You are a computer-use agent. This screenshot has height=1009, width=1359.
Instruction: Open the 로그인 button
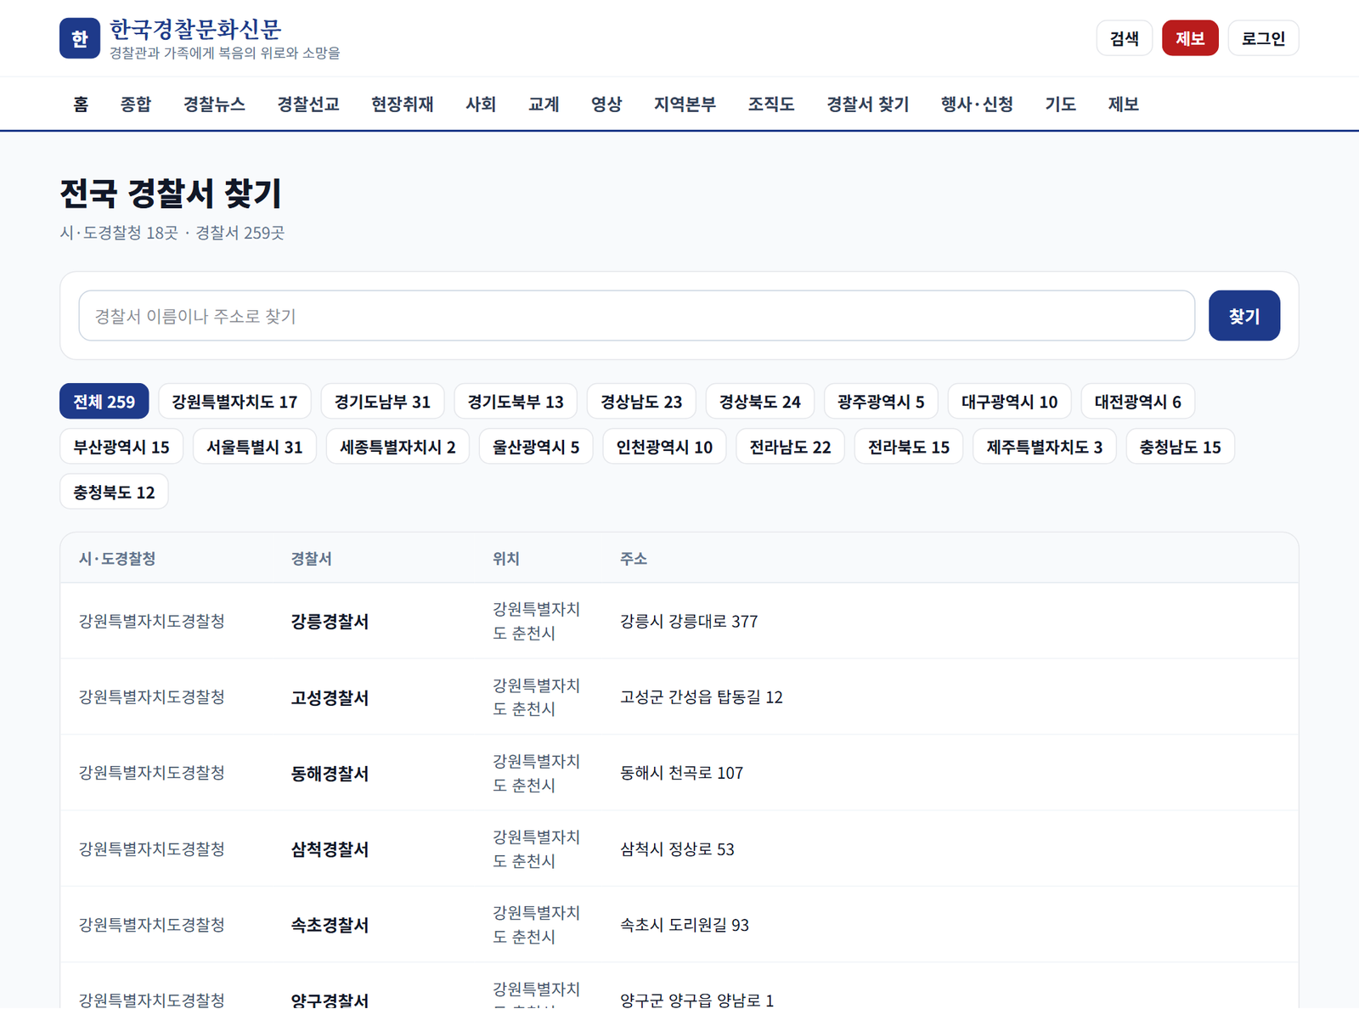point(1263,38)
